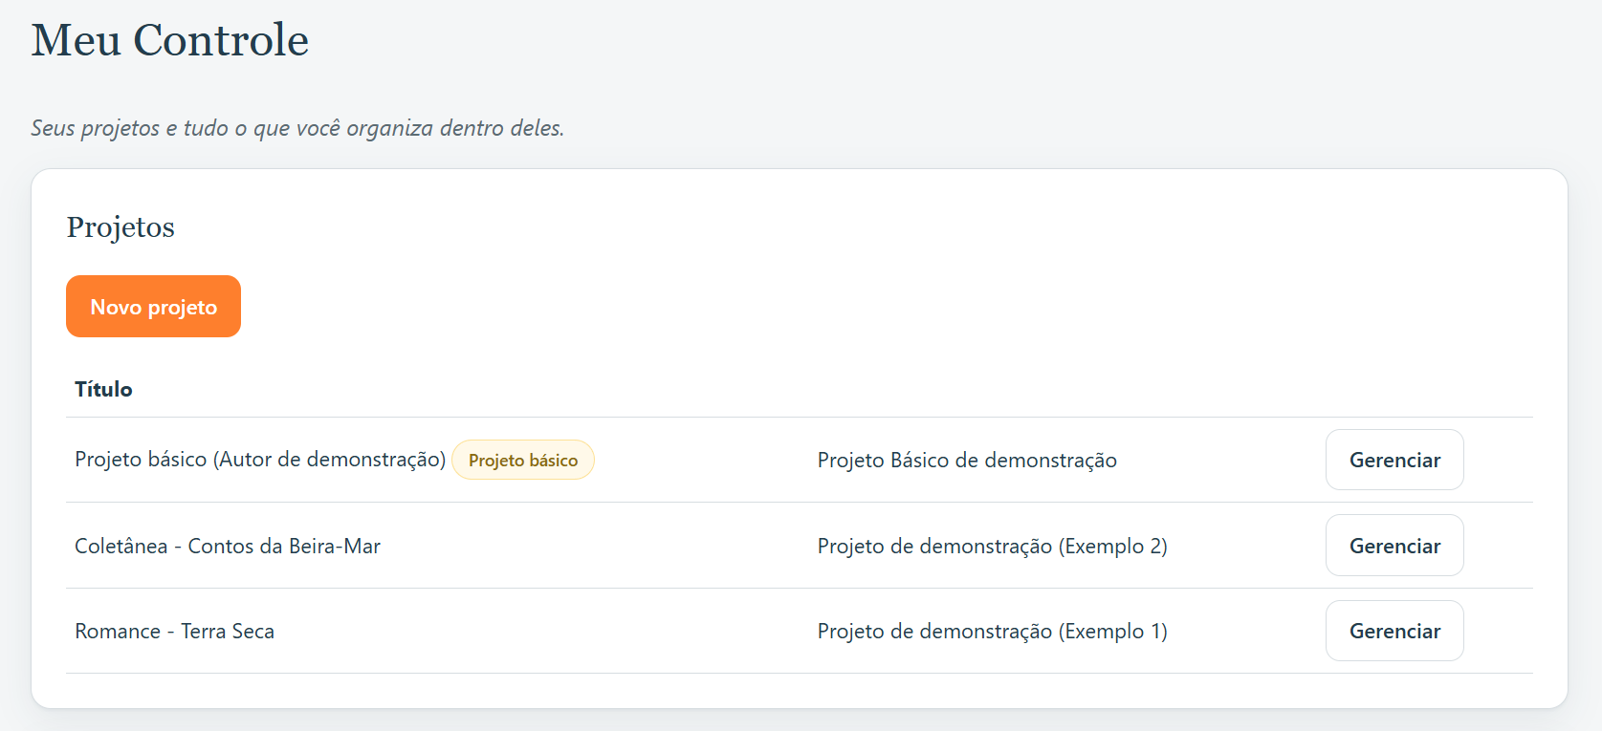The width and height of the screenshot is (1602, 731).
Task: Select the text Coletânea - Contos da Beira-Mar
Action: pyautogui.click(x=228, y=546)
